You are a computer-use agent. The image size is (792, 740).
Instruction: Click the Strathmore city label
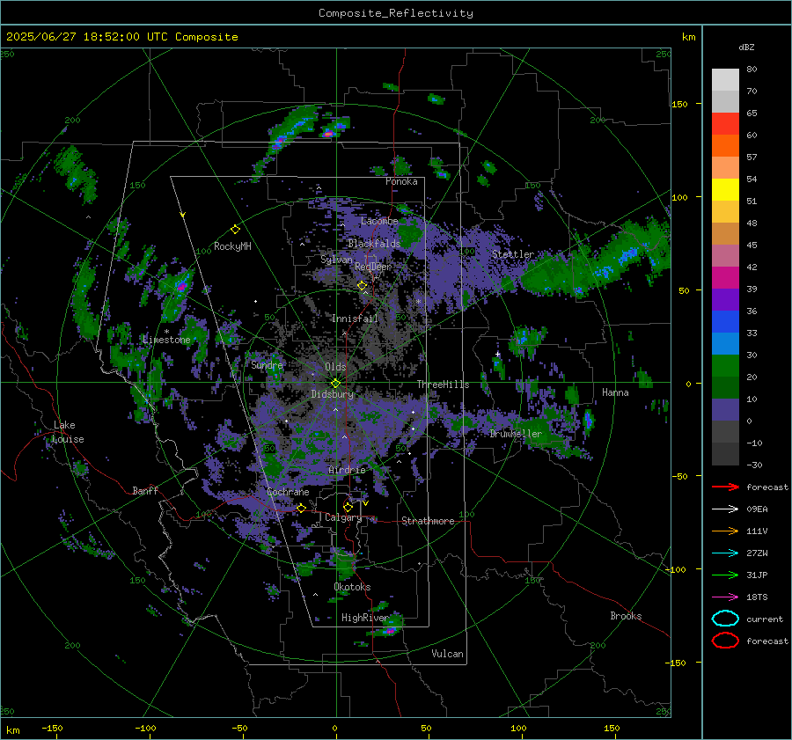[x=428, y=521]
